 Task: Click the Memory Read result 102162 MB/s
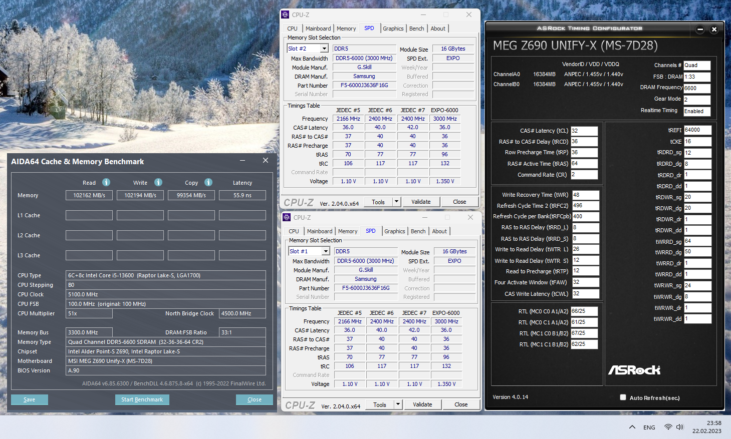pos(89,195)
